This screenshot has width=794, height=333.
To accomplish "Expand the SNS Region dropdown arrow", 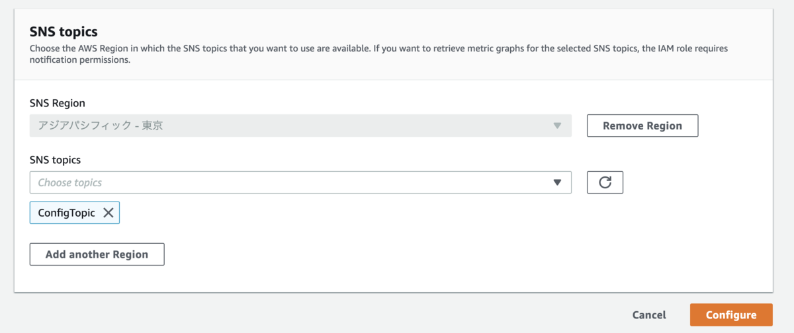I will pyautogui.click(x=557, y=126).
